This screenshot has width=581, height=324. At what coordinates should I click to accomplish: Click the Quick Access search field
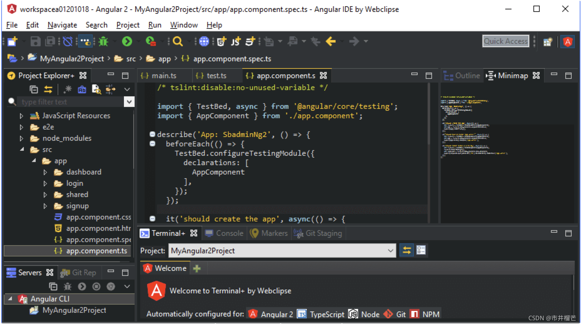(506, 41)
